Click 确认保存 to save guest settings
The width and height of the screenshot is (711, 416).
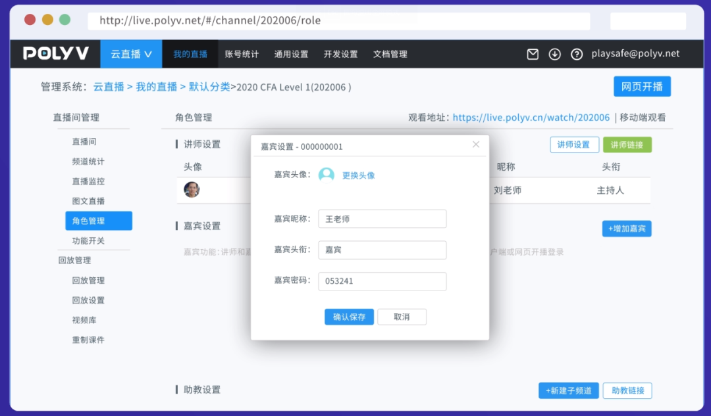[349, 317]
